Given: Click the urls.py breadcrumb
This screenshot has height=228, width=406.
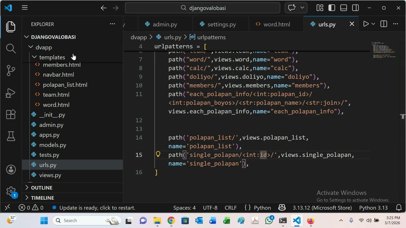Looking at the screenshot, I should pyautogui.click(x=168, y=37).
